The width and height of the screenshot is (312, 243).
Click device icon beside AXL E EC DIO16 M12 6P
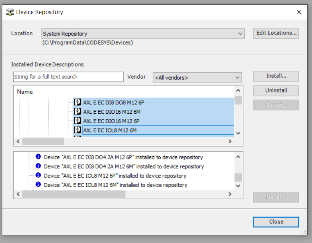[77, 121]
